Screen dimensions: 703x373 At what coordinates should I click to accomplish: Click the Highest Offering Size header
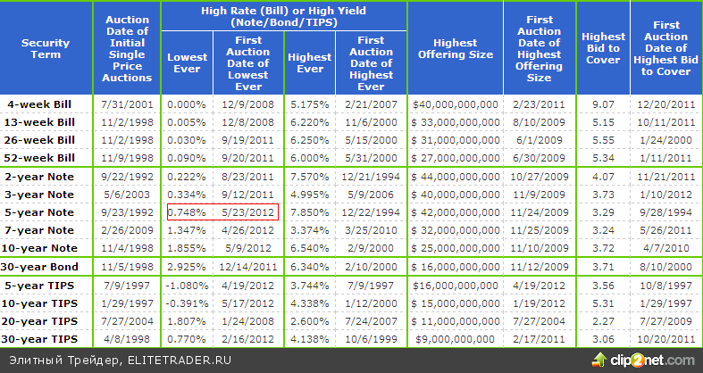pyautogui.click(x=455, y=48)
